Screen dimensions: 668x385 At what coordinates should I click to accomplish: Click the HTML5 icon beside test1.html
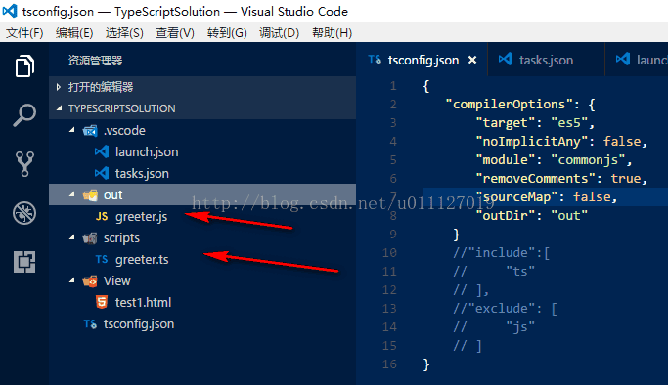(x=102, y=302)
